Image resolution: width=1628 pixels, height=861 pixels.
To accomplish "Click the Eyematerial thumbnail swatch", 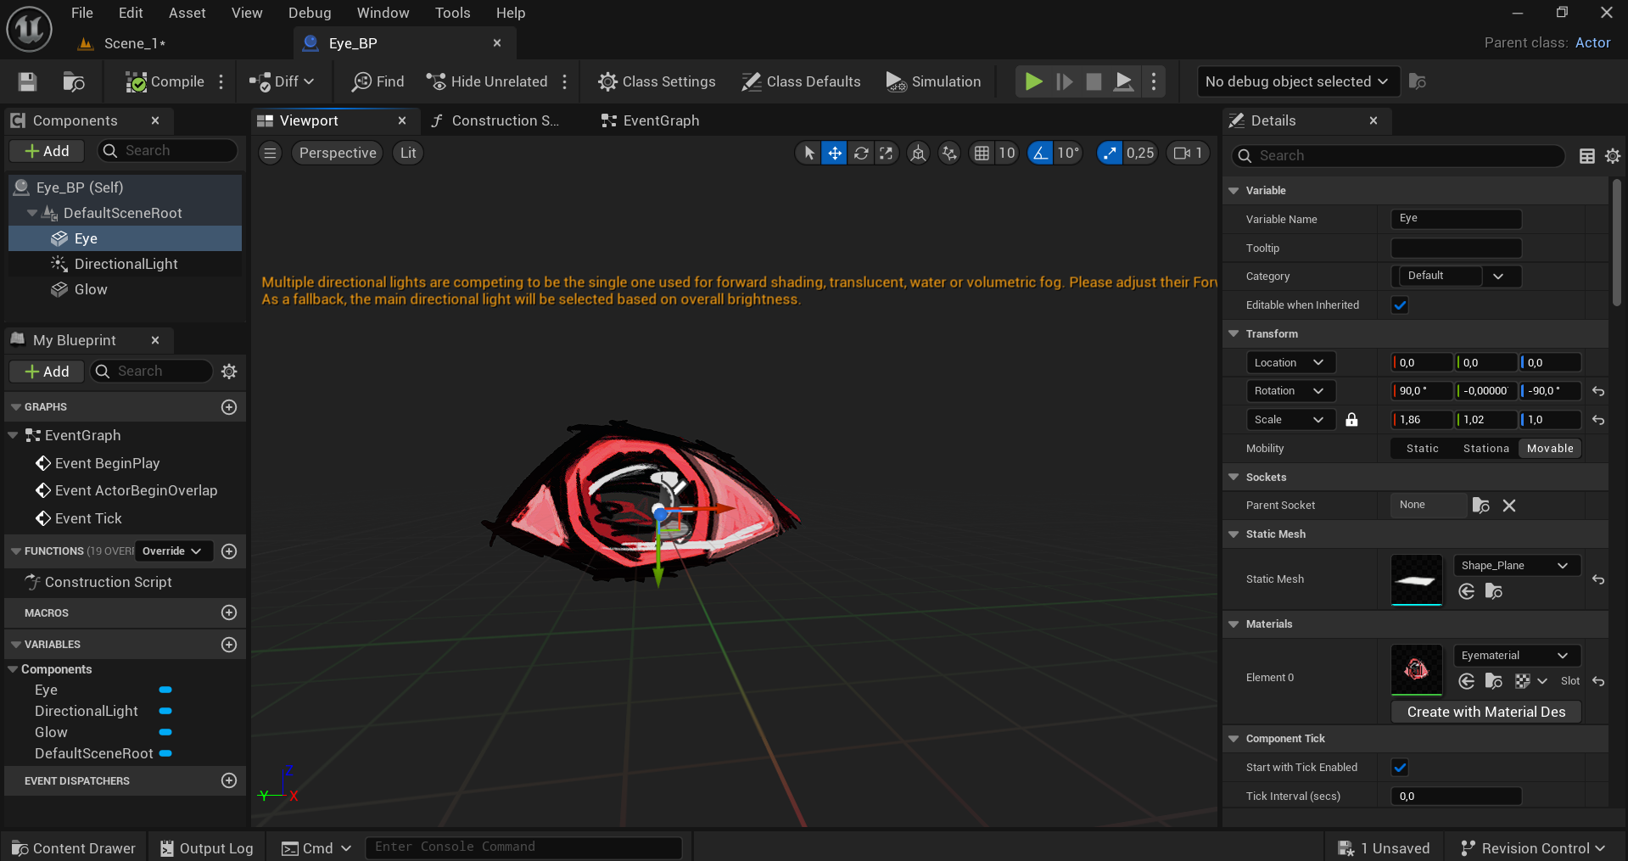I will click(1416, 669).
